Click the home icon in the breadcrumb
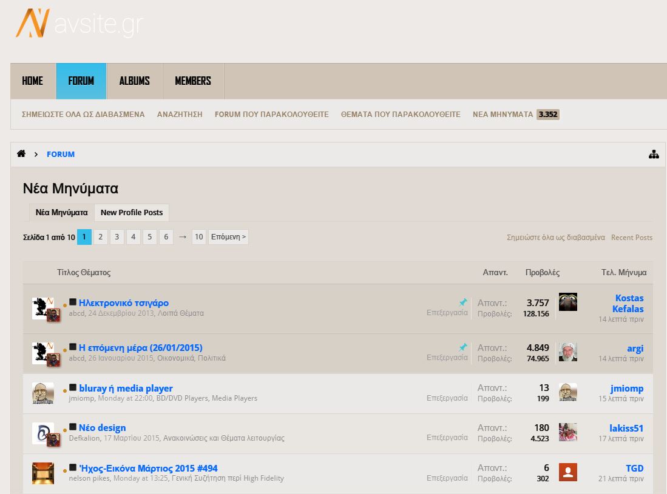Screen dimensions: 667x494 pyautogui.click(x=21, y=154)
